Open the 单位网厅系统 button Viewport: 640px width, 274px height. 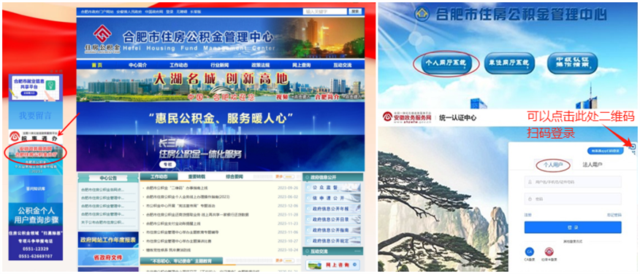click(x=508, y=63)
